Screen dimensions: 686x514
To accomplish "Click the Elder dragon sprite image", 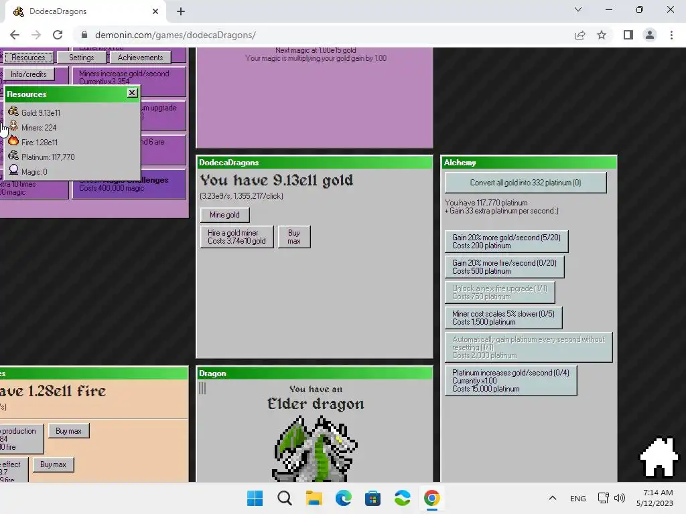I will [315, 448].
